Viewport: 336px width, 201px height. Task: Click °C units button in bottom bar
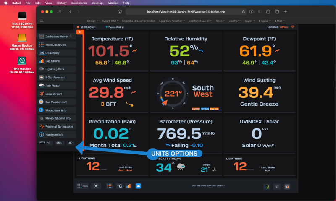pos(119,186)
